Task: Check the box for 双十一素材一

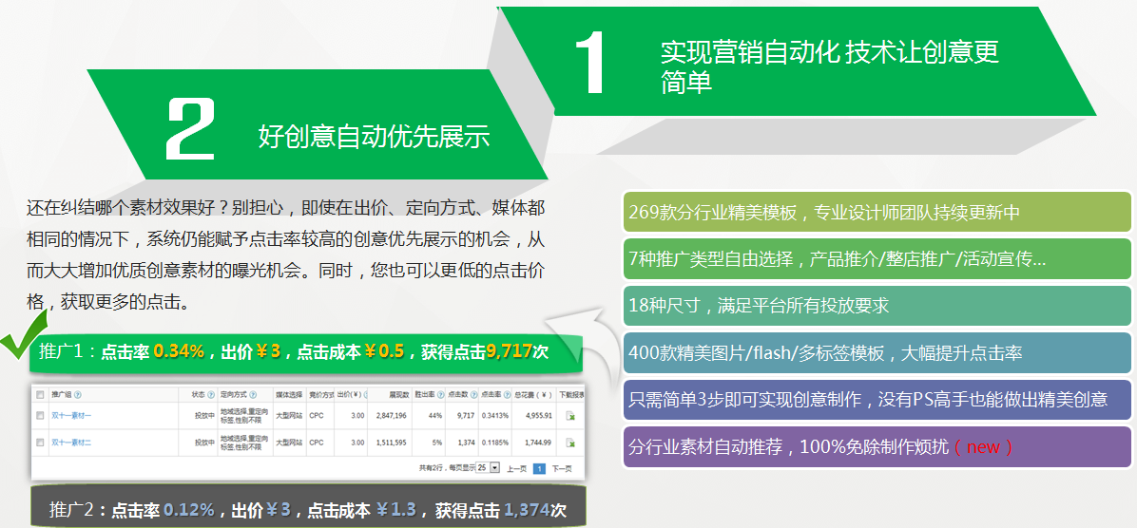Action: click(x=40, y=416)
